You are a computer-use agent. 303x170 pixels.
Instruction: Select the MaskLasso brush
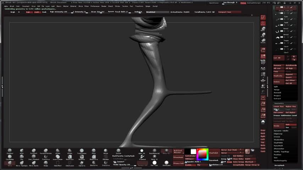pos(70,158)
